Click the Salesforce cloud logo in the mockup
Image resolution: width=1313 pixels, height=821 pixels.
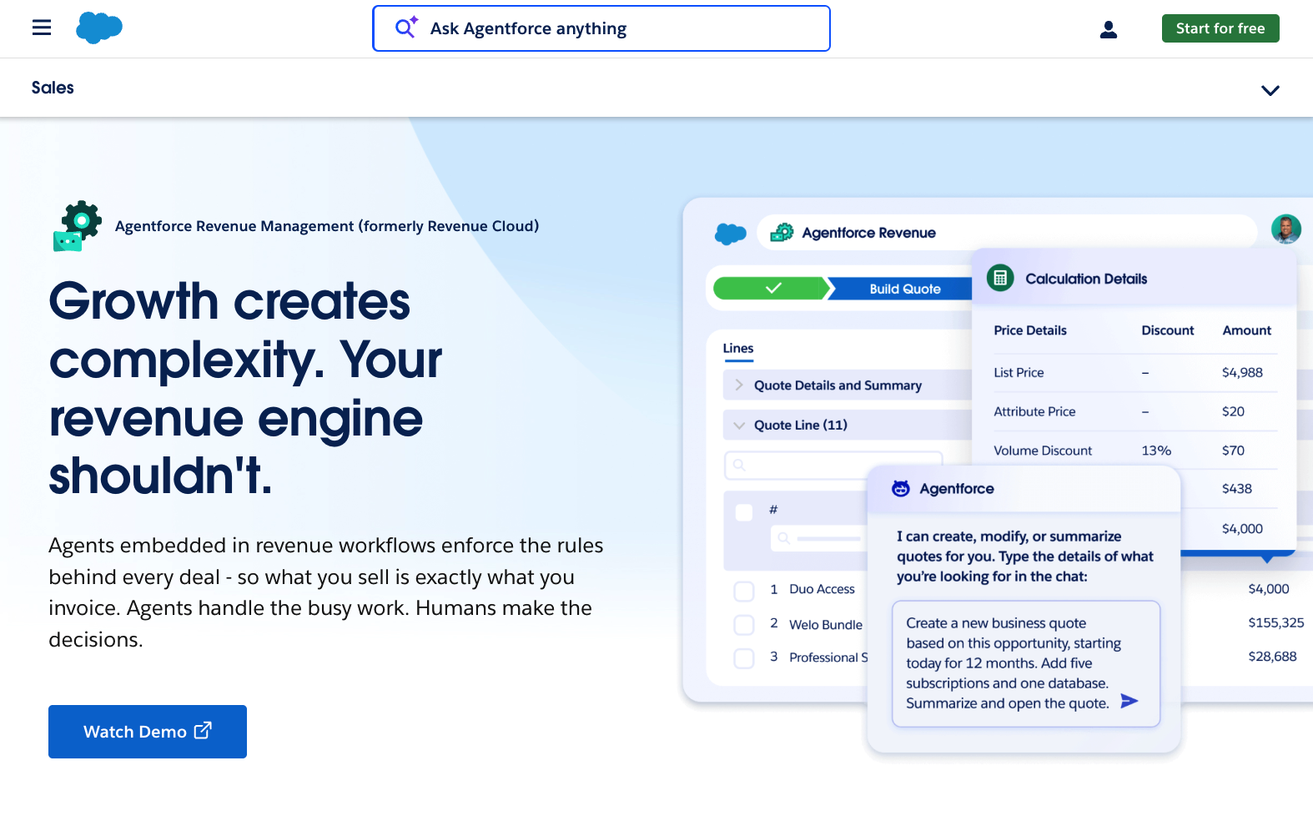[x=731, y=234]
